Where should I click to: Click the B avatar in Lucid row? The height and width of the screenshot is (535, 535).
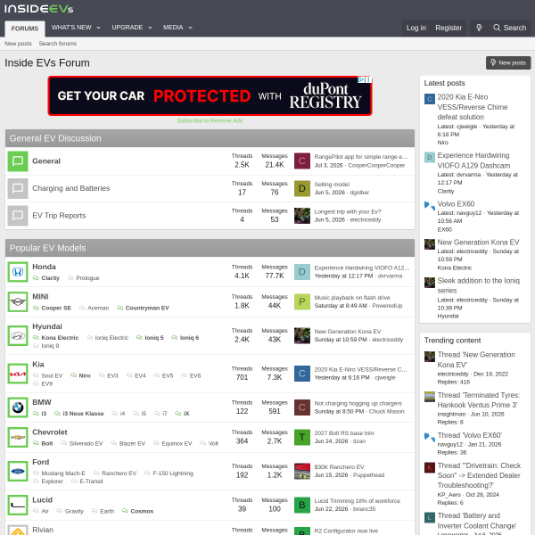302,505
